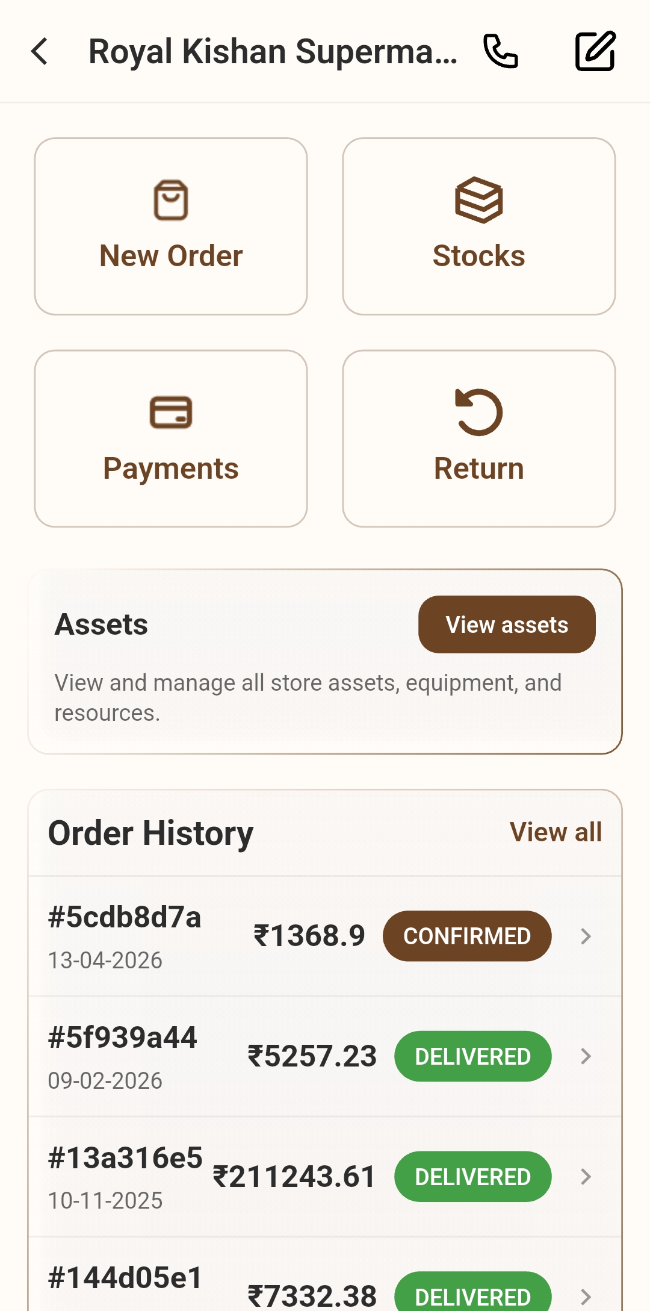
Task: Select the Payments label text
Action: click(171, 469)
